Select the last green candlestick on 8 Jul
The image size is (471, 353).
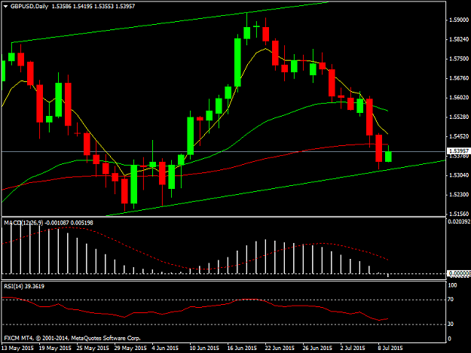388,157
